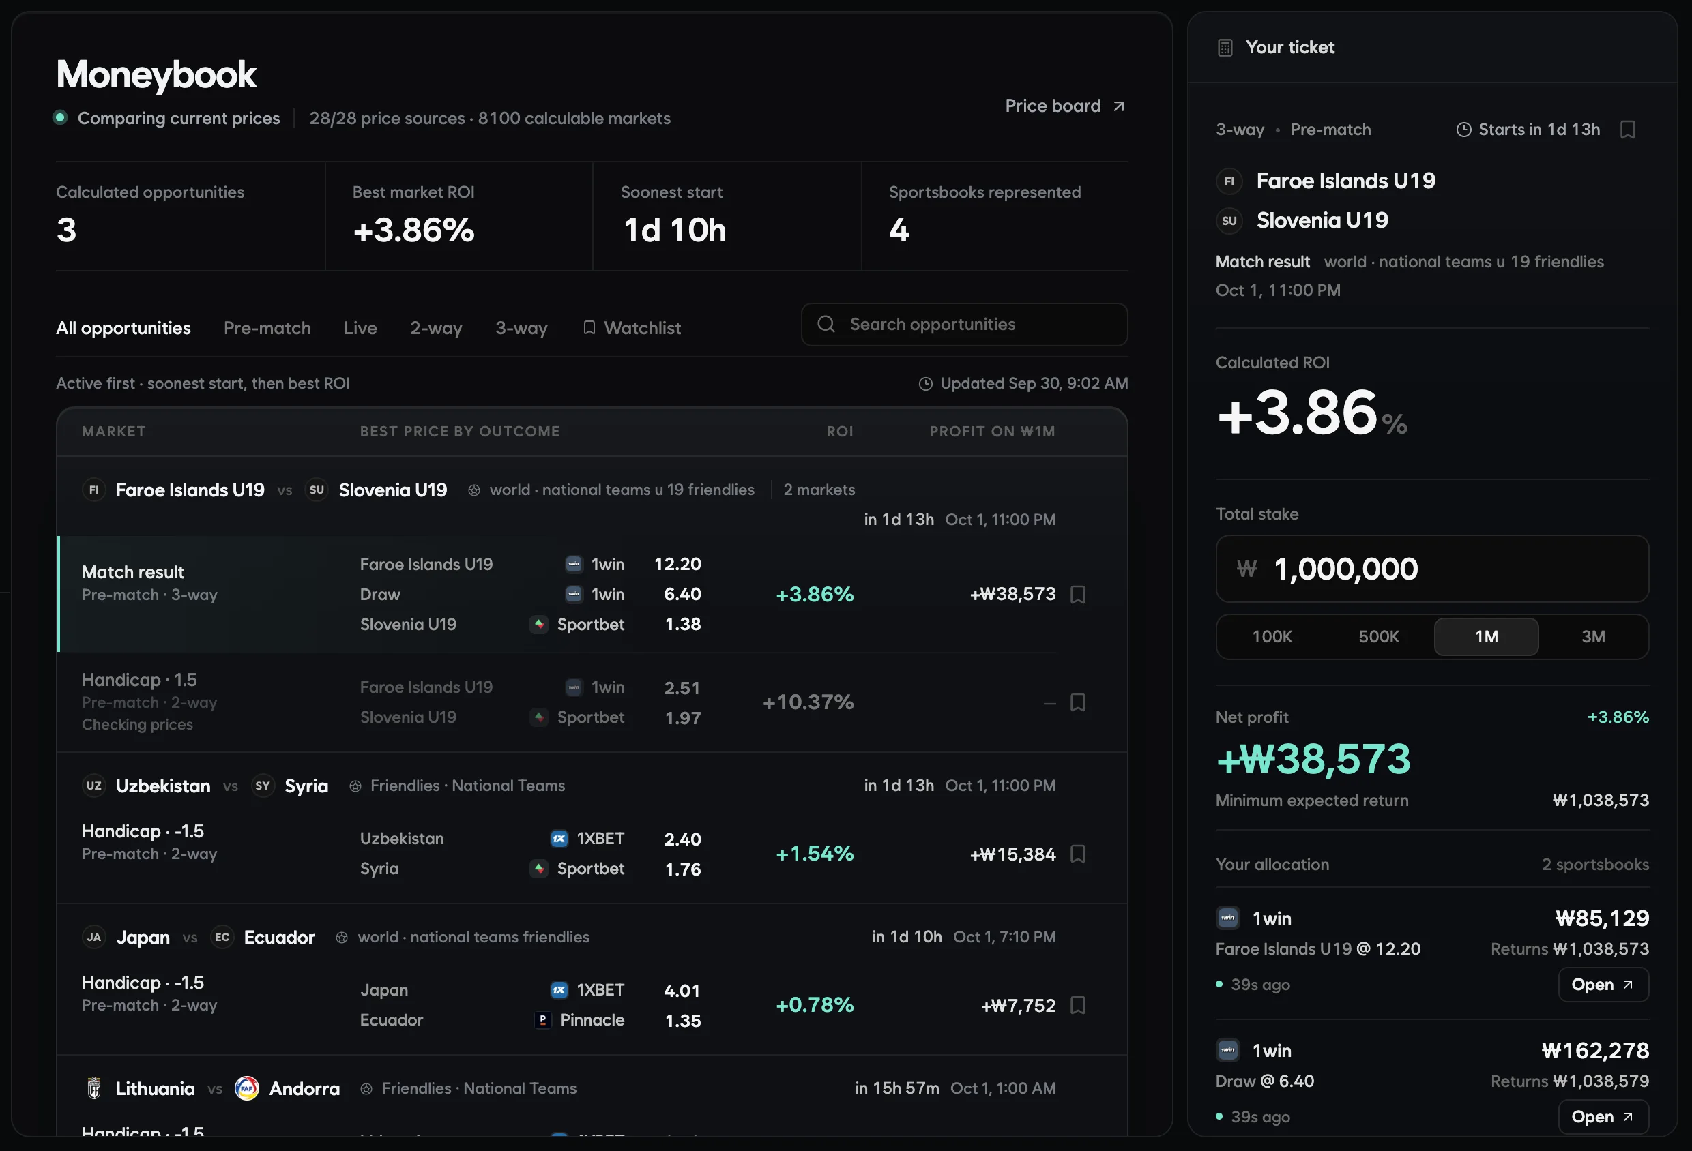Select the 3M stake preset
The height and width of the screenshot is (1151, 1692).
pos(1593,637)
